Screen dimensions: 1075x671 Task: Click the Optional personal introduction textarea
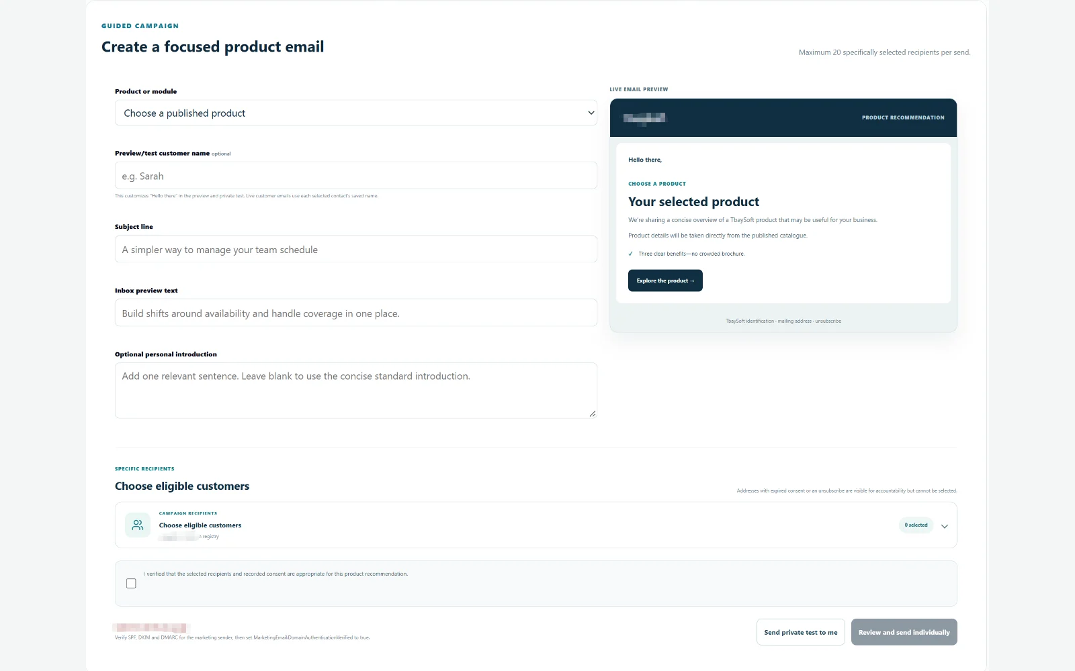pyautogui.click(x=356, y=391)
